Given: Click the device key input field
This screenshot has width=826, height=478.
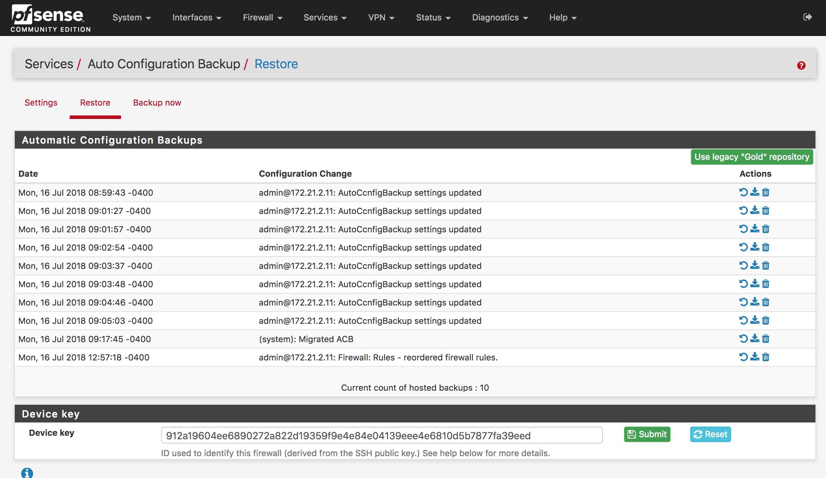Looking at the screenshot, I should pyautogui.click(x=381, y=434).
